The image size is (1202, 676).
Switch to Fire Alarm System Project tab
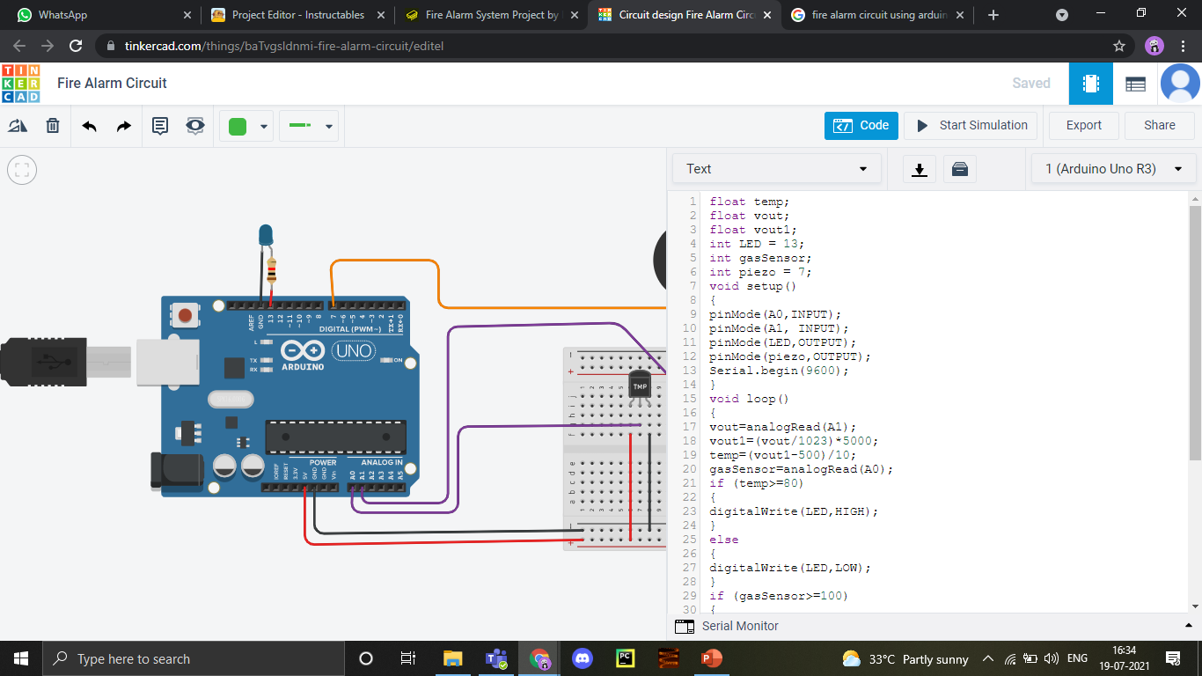490,15
